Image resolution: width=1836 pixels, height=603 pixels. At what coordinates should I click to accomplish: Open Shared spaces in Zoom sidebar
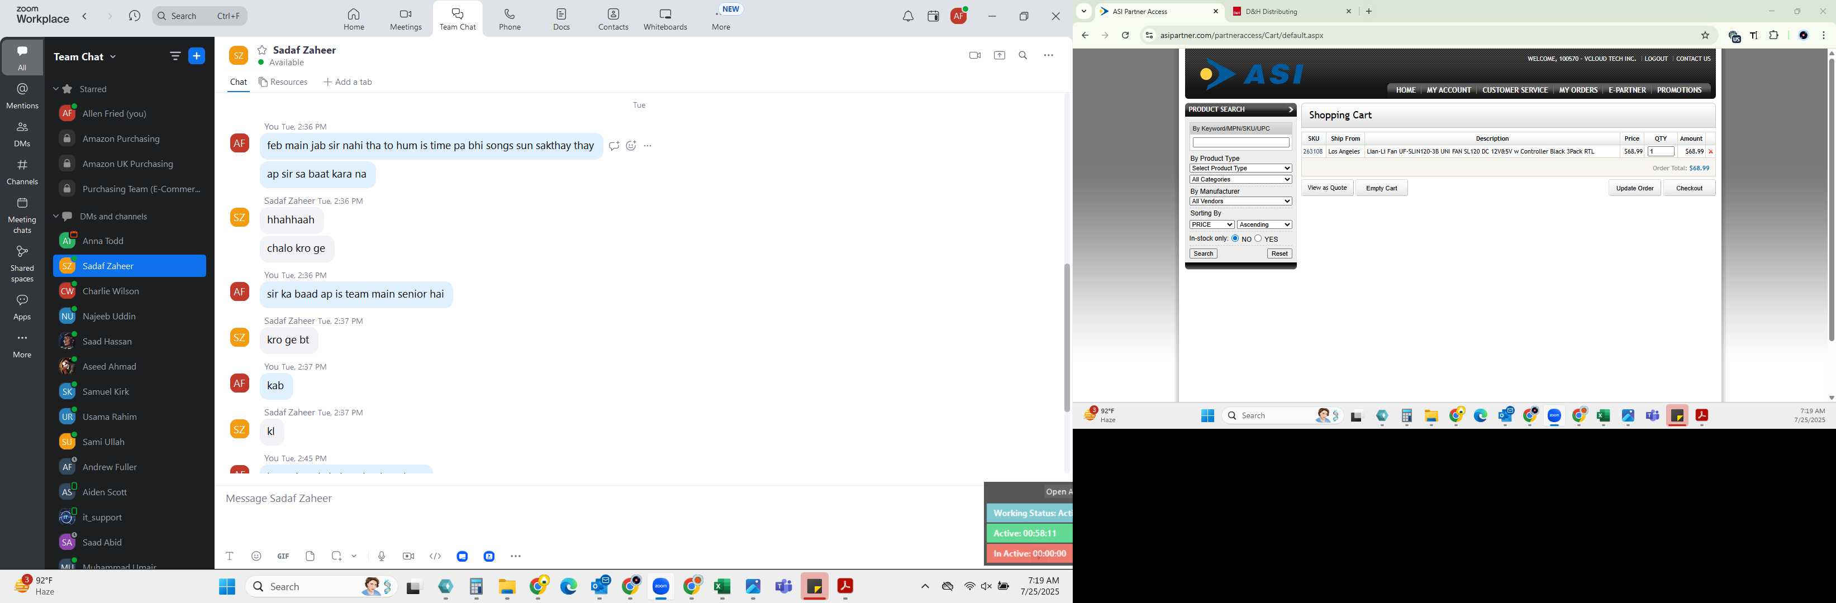22,264
